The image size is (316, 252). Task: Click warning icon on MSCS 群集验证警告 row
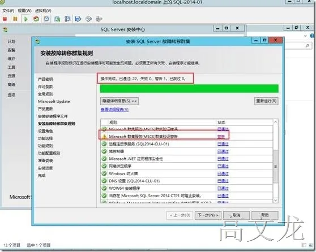click(x=104, y=137)
